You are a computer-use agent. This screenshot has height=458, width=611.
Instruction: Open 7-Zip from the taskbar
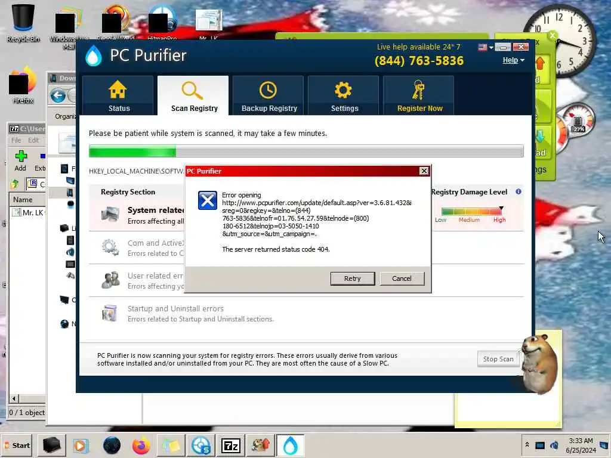point(231,445)
